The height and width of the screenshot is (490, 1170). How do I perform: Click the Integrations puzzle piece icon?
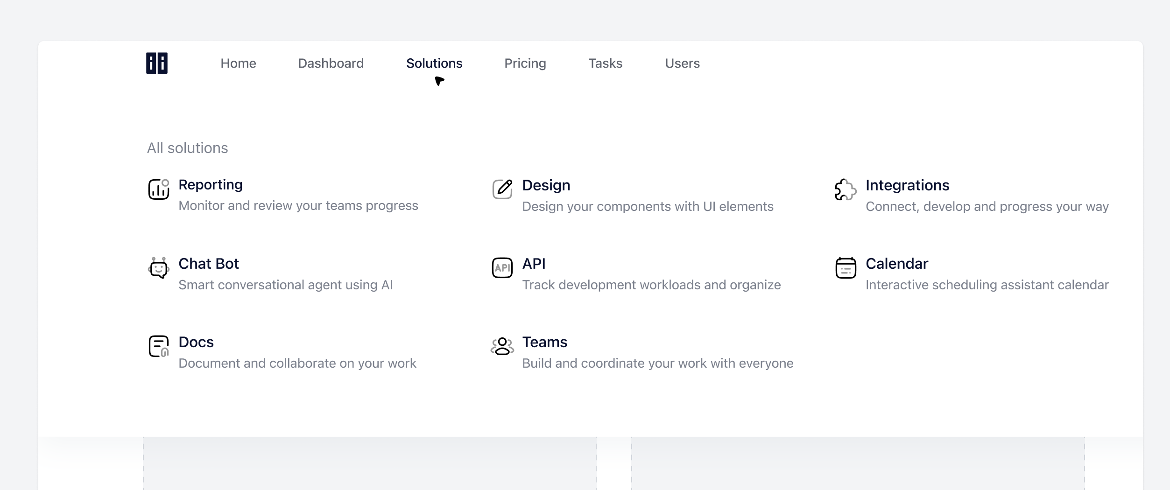(x=846, y=190)
